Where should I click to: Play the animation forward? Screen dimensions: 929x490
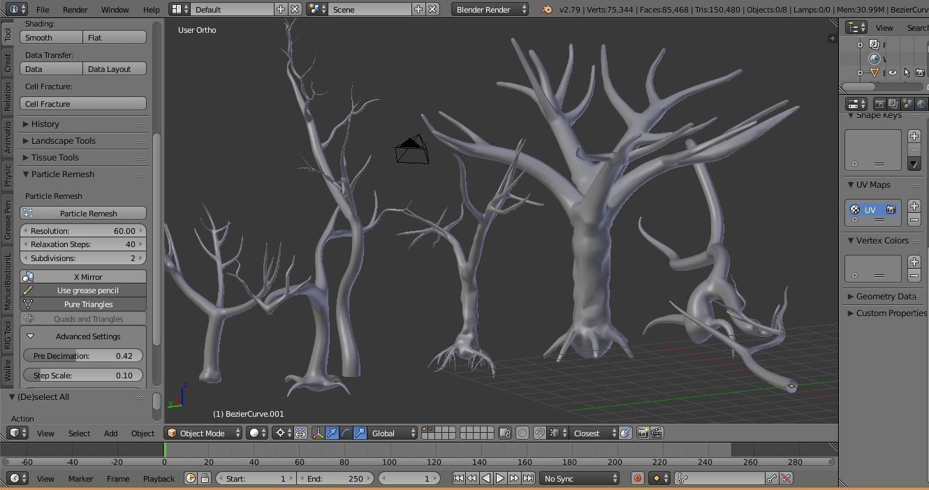pyautogui.click(x=500, y=478)
